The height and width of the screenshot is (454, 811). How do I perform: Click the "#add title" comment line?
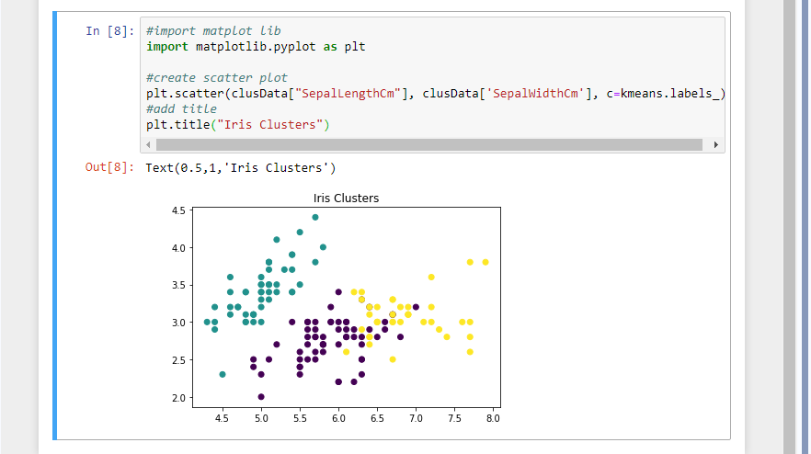click(181, 109)
